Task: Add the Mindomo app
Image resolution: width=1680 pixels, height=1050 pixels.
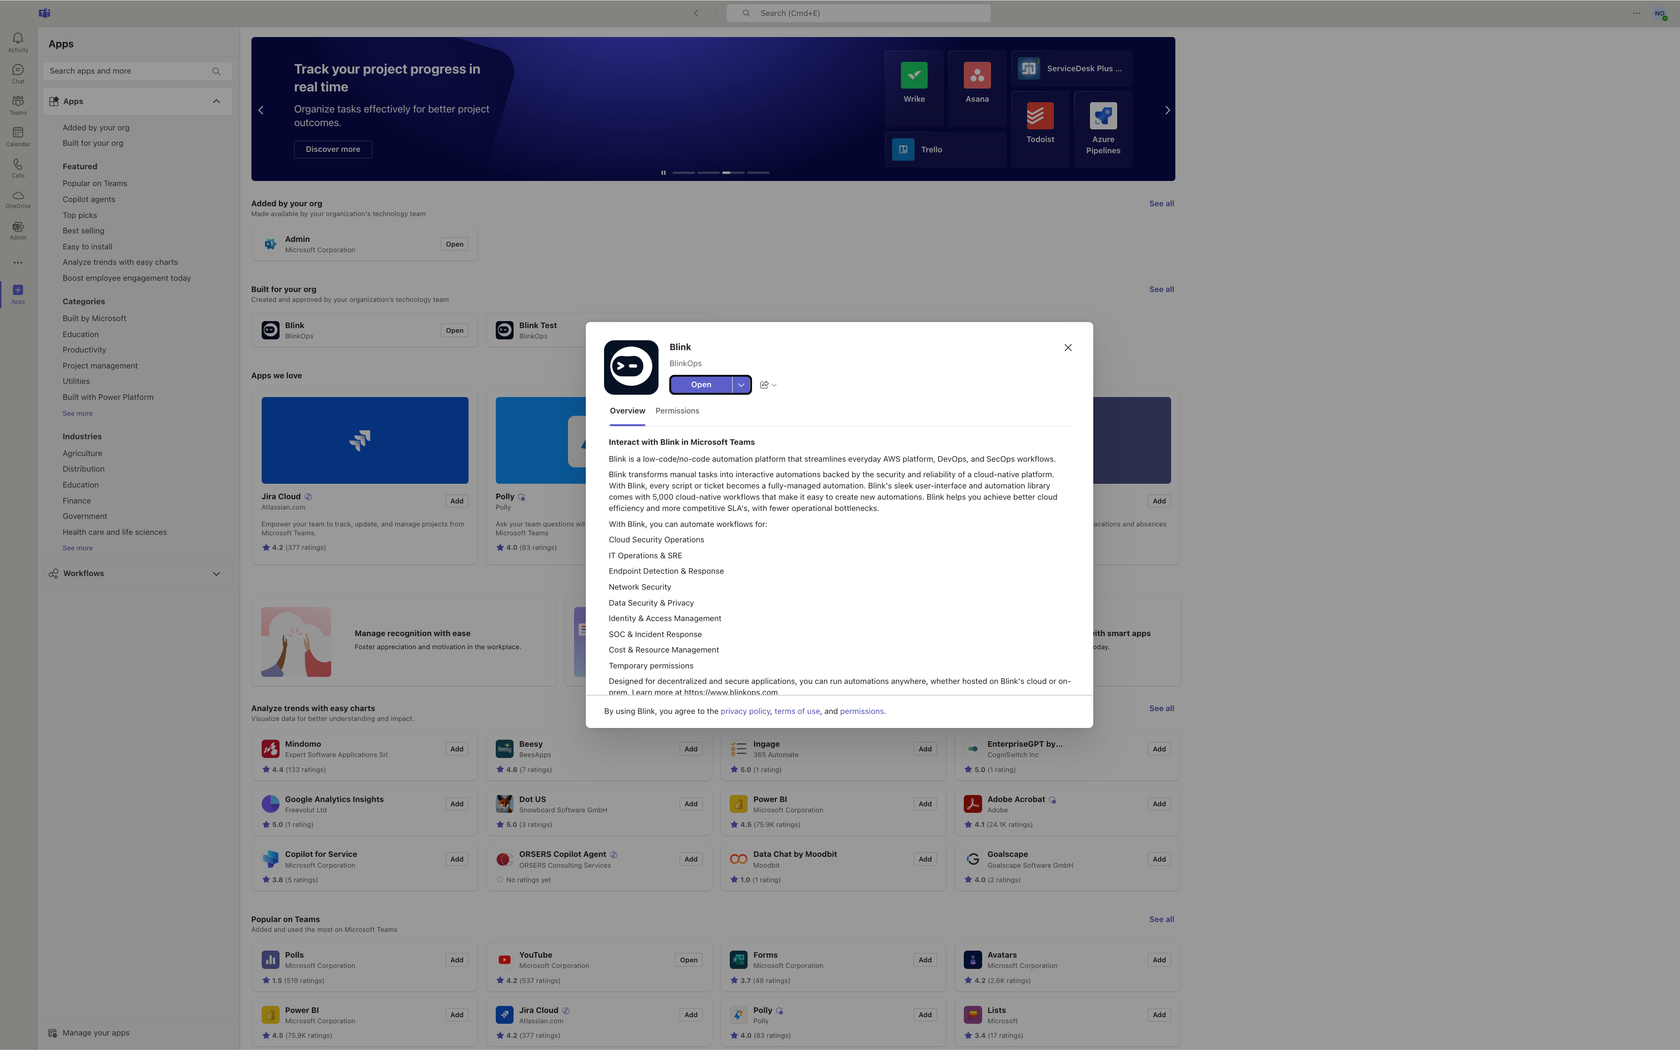Action: 456,749
